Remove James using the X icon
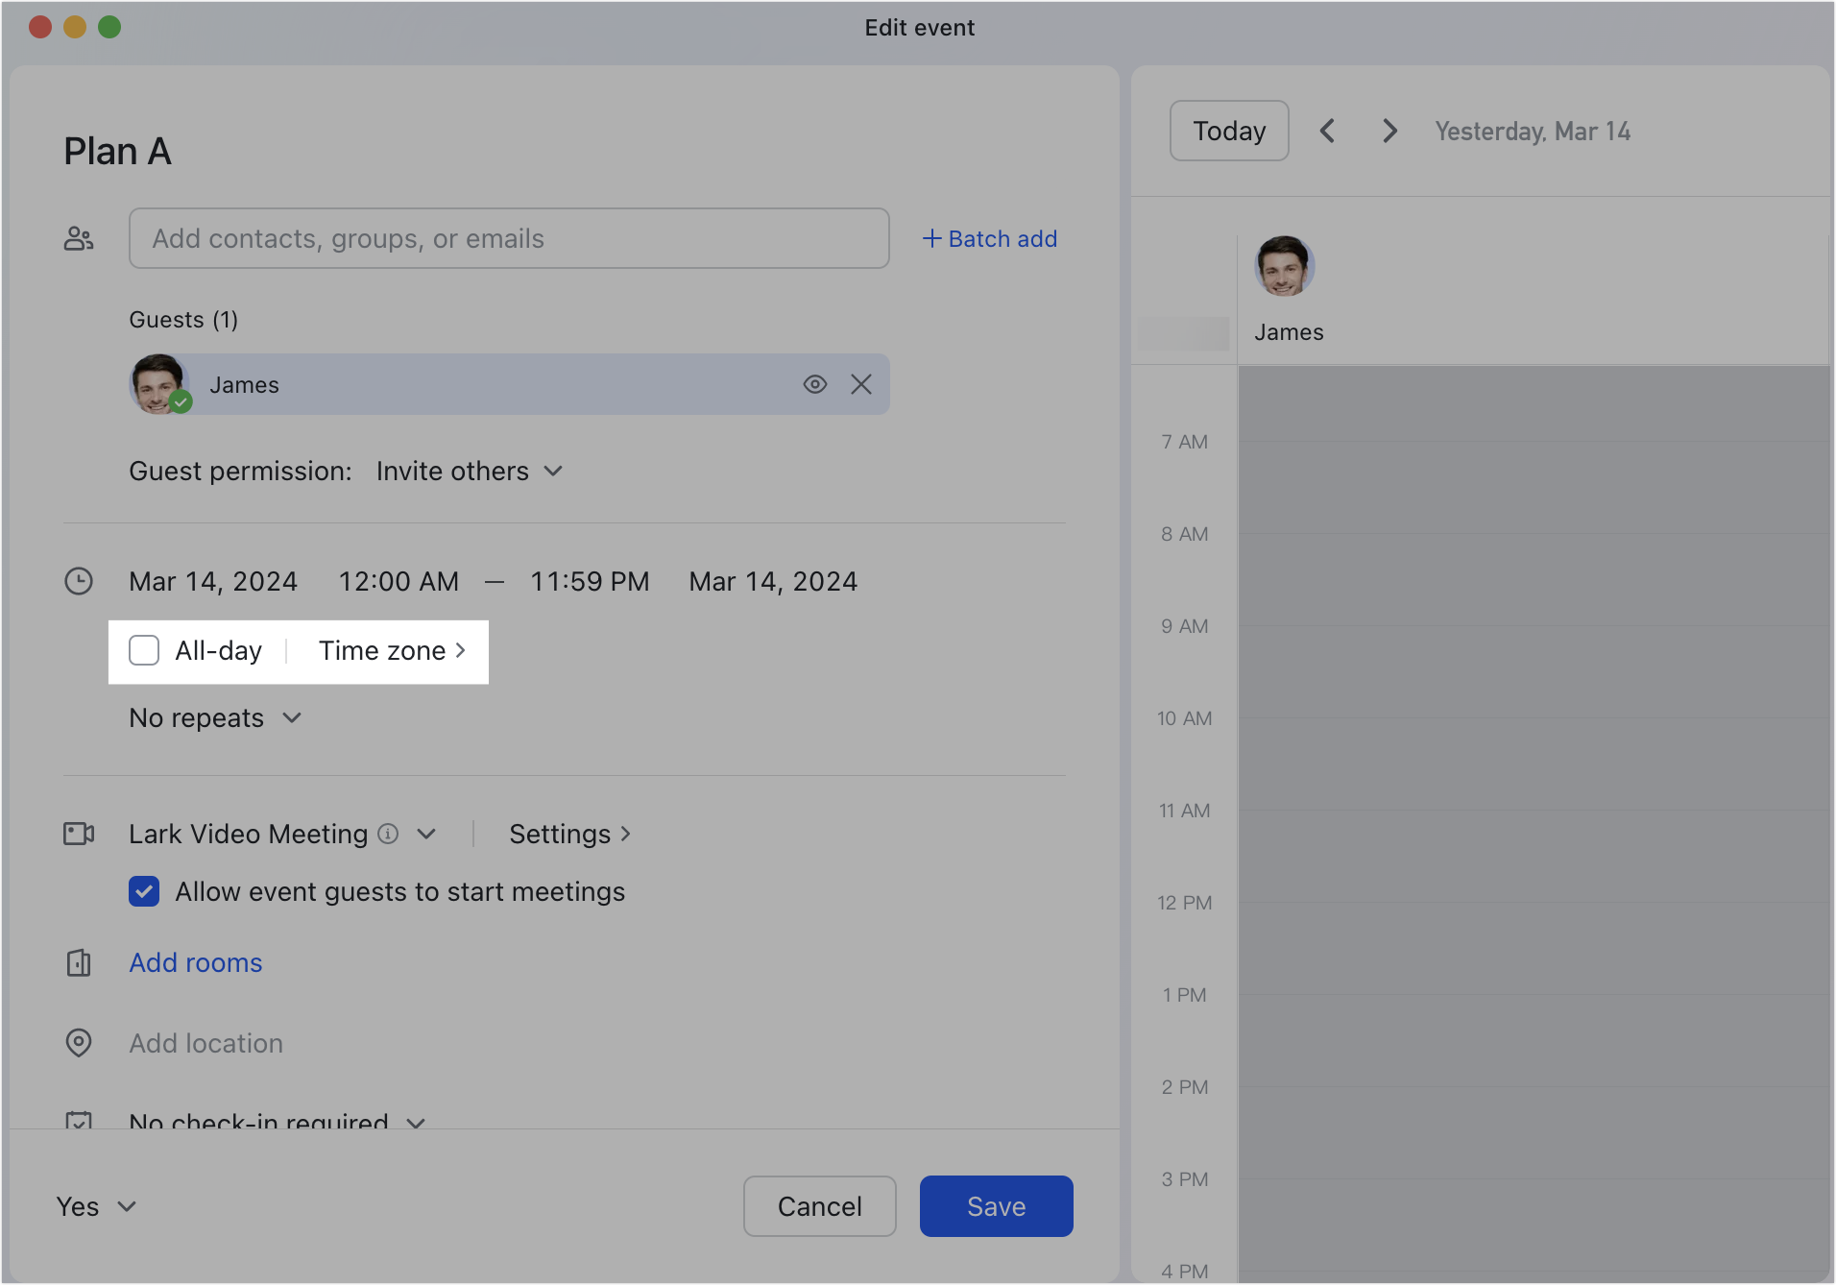This screenshot has height=1285, width=1836. pyautogui.click(x=861, y=384)
